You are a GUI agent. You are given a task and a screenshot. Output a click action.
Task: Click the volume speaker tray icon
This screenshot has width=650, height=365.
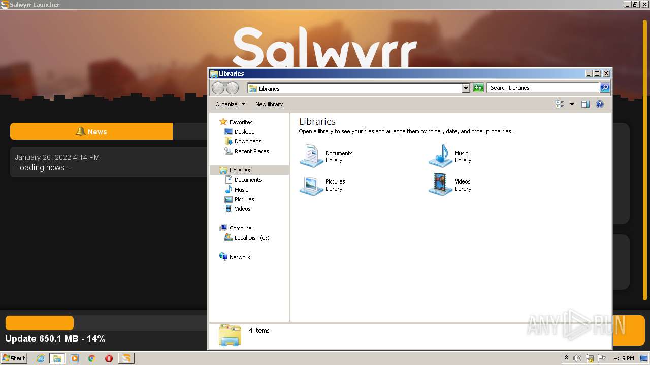click(x=577, y=358)
